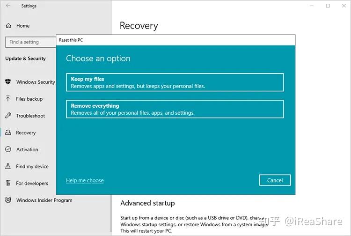Screen dimensions: 351x236
Task: Click the Home house icon
Action: coord(8,26)
